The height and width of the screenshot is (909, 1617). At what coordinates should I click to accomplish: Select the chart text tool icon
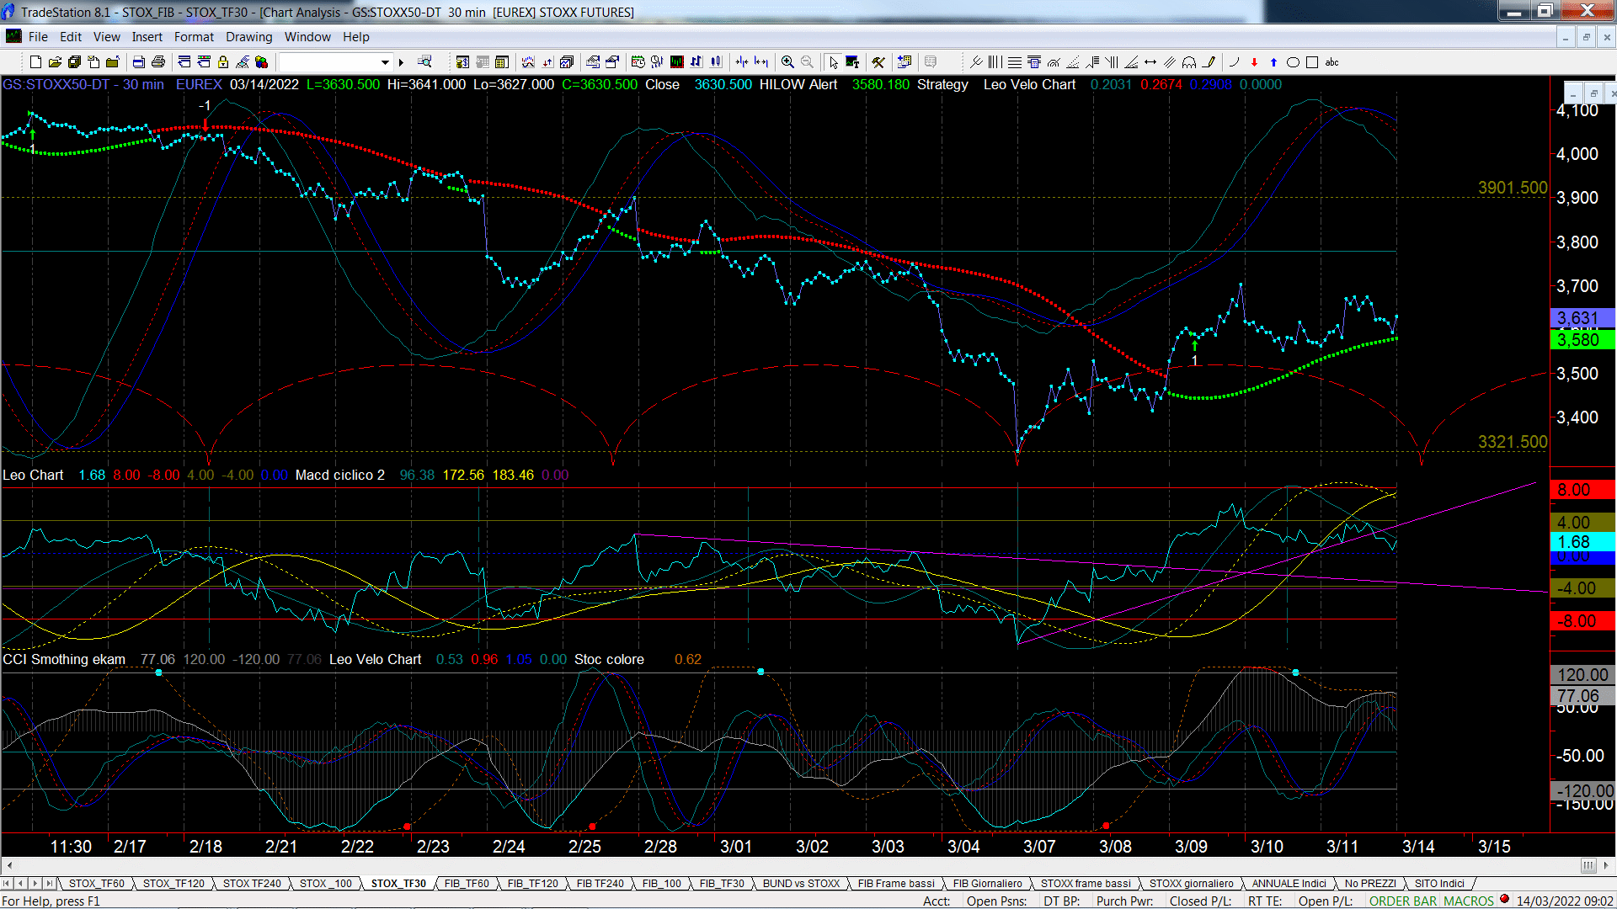(x=852, y=62)
